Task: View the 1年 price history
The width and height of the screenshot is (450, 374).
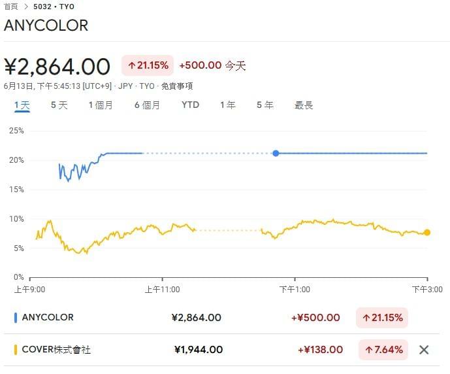Action: [x=228, y=105]
